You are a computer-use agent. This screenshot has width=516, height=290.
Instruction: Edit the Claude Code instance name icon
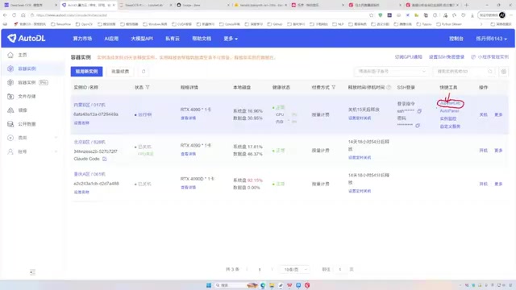coord(104,159)
